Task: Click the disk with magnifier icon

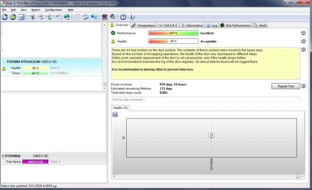Action: (57, 17)
